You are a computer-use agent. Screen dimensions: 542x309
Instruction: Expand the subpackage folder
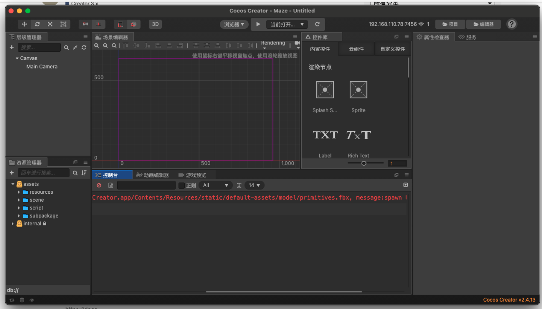pos(19,216)
